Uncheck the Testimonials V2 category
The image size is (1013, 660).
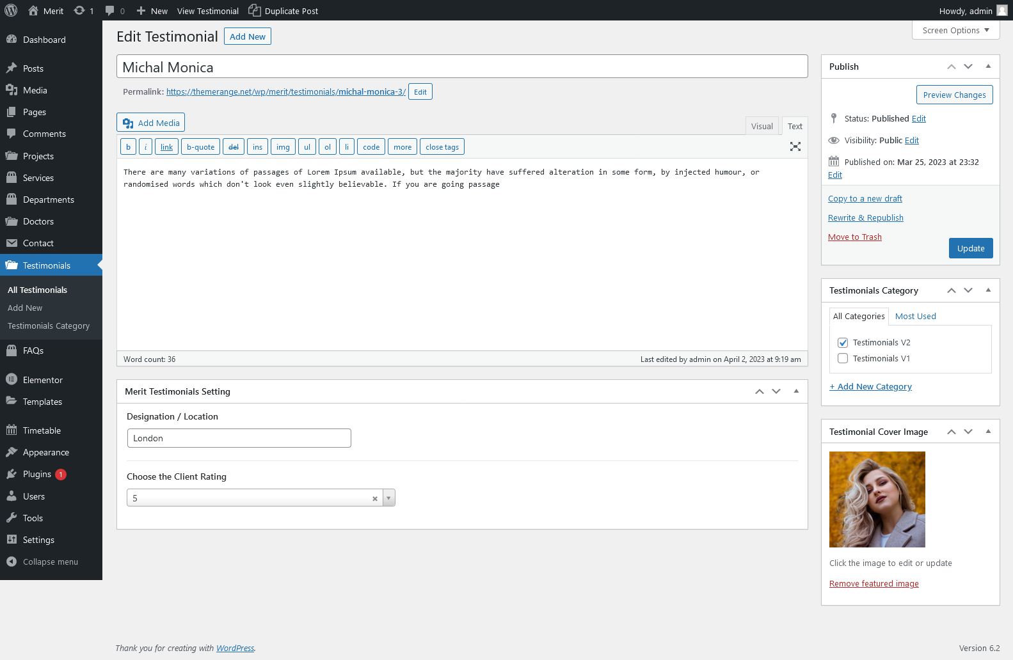(x=843, y=343)
